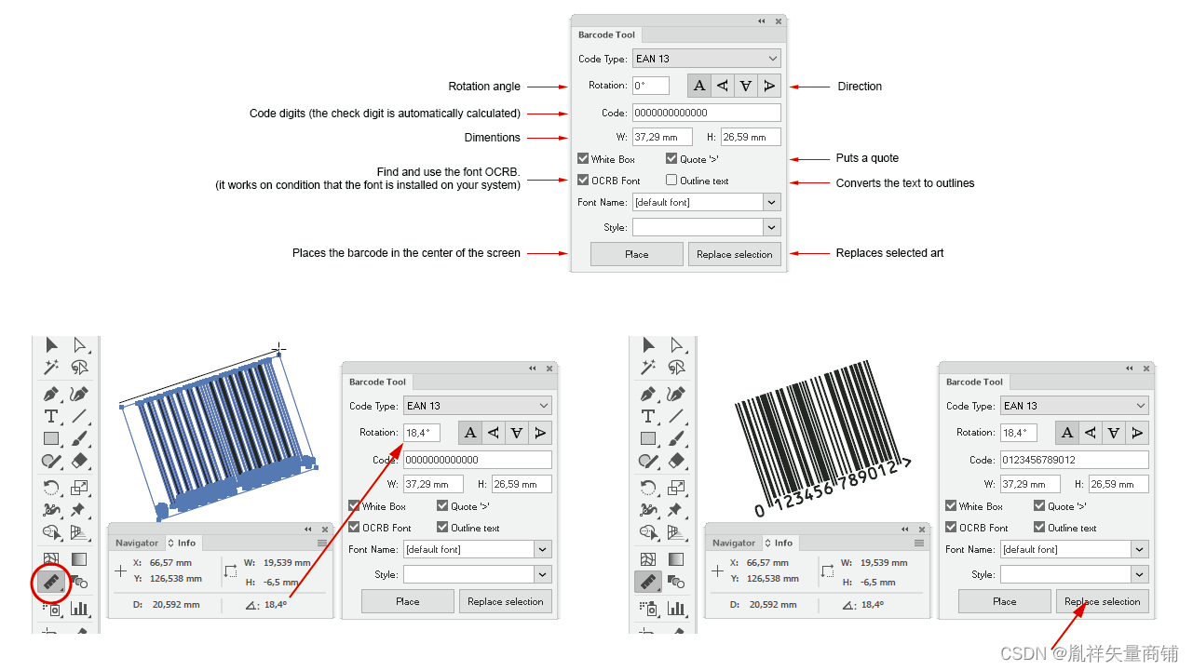Open Font Name dropdown in panel with code 0123456789012
Image resolution: width=1193 pixels, height=671 pixels.
1139,549
